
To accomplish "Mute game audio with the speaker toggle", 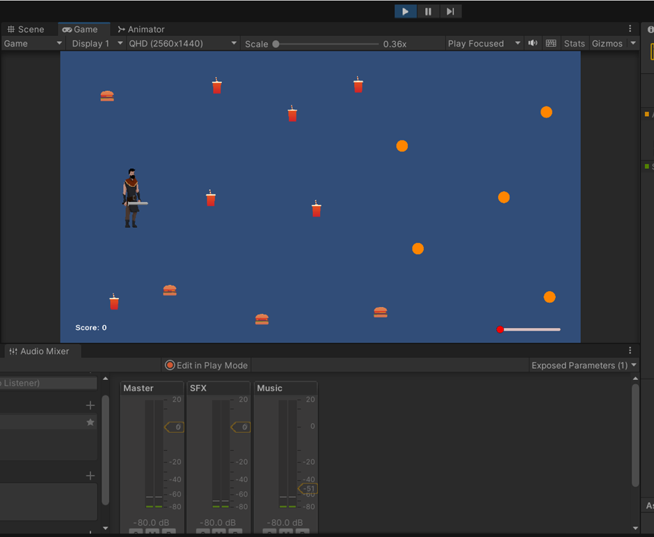I will [x=532, y=43].
